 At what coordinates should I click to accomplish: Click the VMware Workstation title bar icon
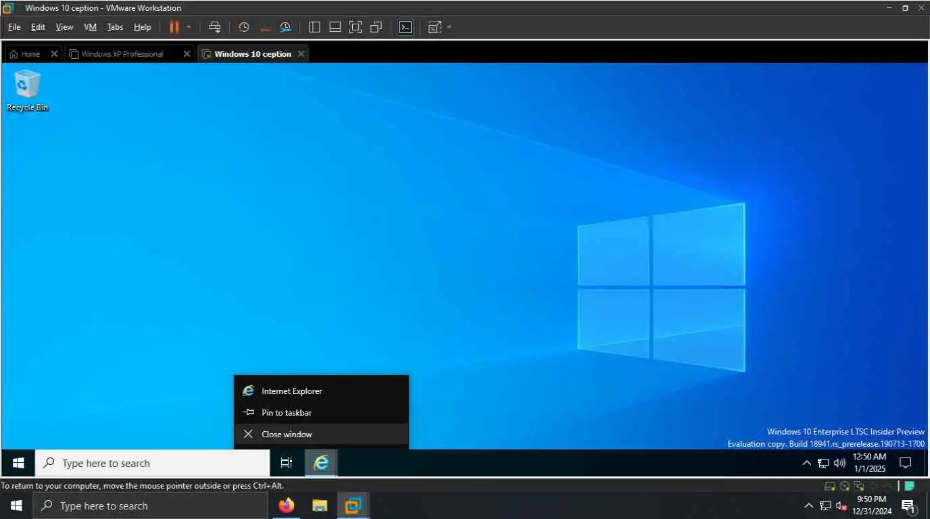click(x=8, y=8)
